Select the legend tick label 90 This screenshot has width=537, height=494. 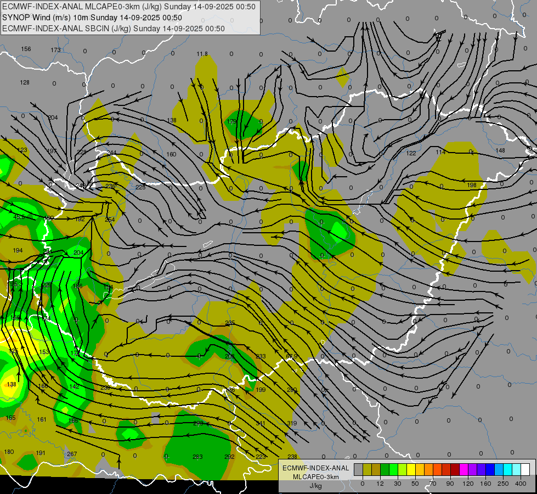(450, 484)
